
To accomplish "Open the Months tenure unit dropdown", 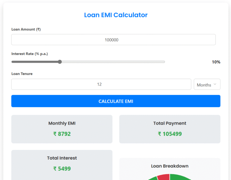I will pos(207,84).
